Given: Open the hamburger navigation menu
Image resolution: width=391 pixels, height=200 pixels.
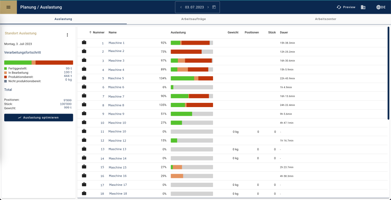Looking at the screenshot, I should (x=8, y=7).
